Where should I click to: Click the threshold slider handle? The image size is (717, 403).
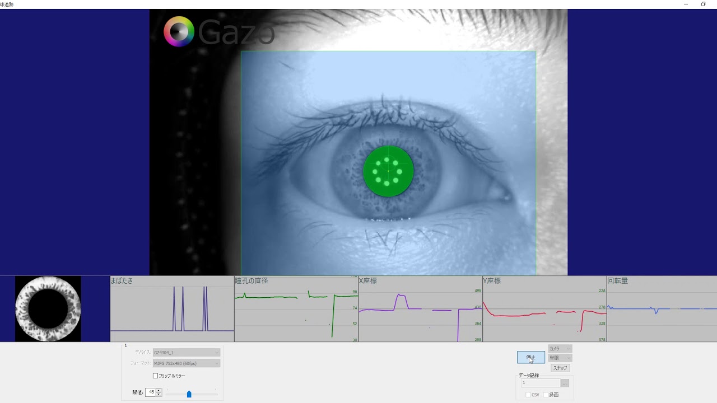[x=189, y=394]
